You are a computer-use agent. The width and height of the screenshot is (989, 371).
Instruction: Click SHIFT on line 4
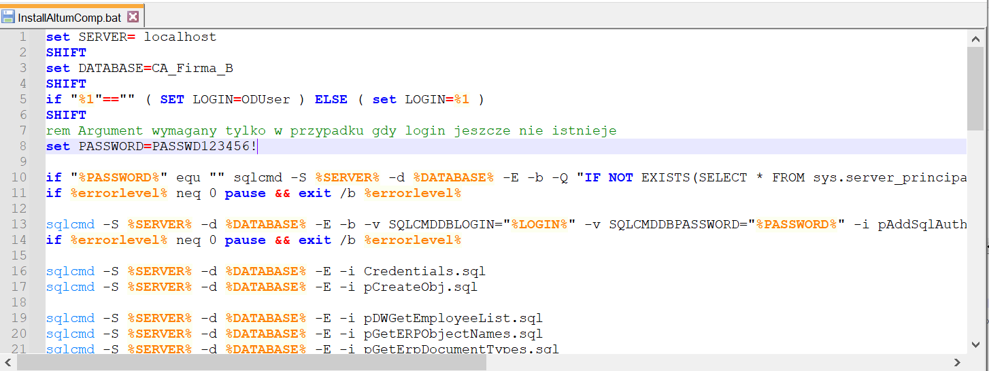(x=66, y=84)
